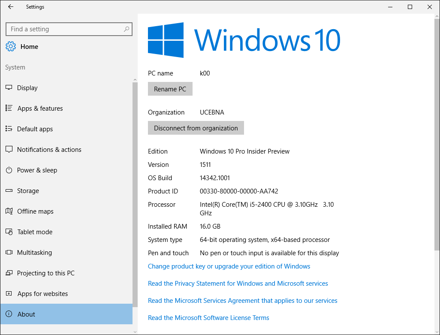Click the edition Windows 10 Pro Insider Preview

pos(244,151)
